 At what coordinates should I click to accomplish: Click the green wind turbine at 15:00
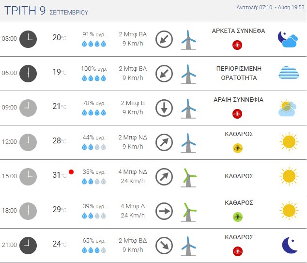tap(188, 178)
